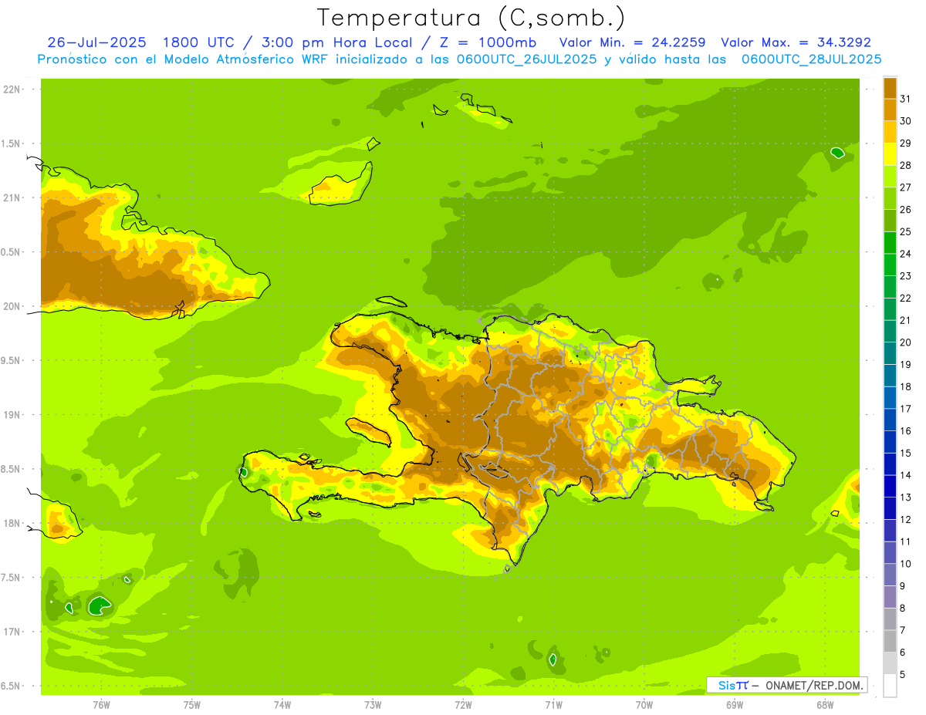926x715 pixels.
Task: Click legend value "10"
Action: click(905, 564)
